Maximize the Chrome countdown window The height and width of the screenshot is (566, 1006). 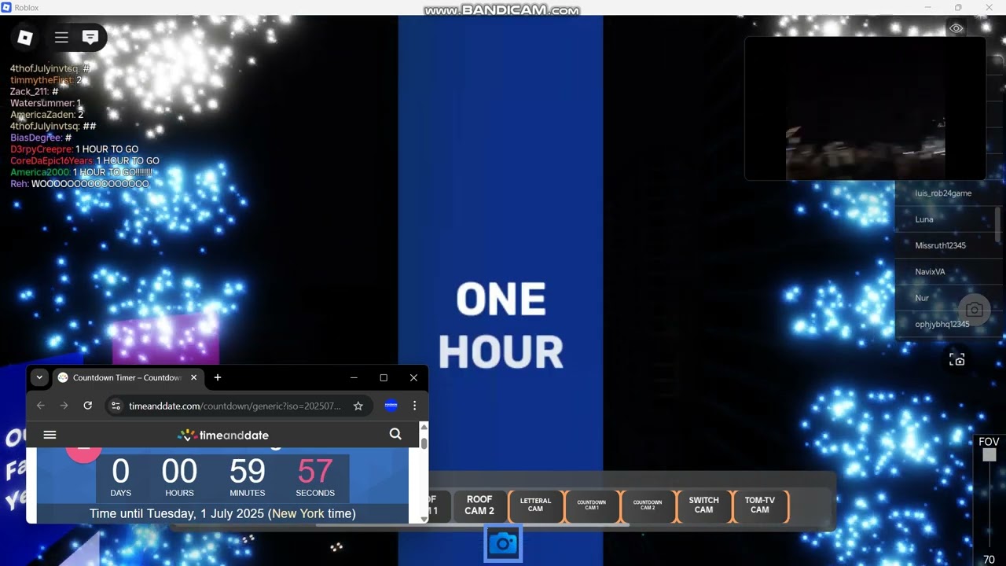[x=384, y=377]
